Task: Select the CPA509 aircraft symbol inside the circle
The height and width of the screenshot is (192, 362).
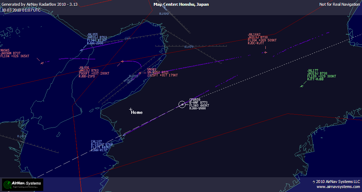Action: pyautogui.click(x=182, y=104)
